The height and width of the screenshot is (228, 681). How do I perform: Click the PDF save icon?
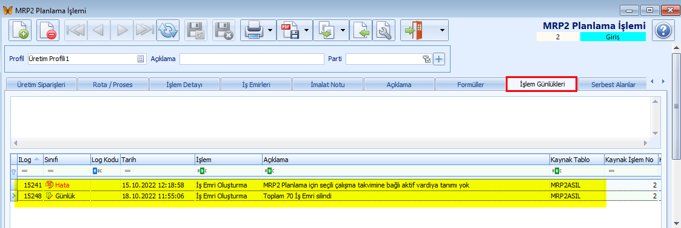click(x=289, y=30)
